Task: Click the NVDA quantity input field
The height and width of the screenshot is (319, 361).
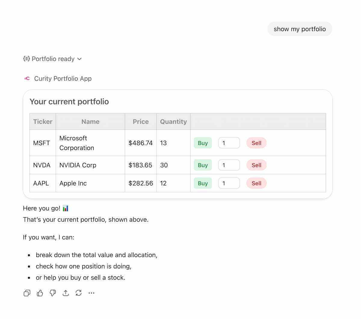Action: [229, 165]
